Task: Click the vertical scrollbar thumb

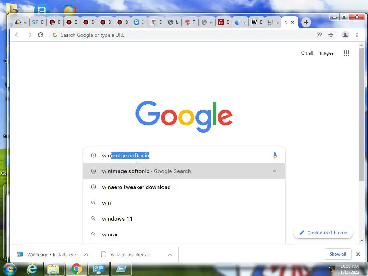Action: pyautogui.click(x=362, y=114)
